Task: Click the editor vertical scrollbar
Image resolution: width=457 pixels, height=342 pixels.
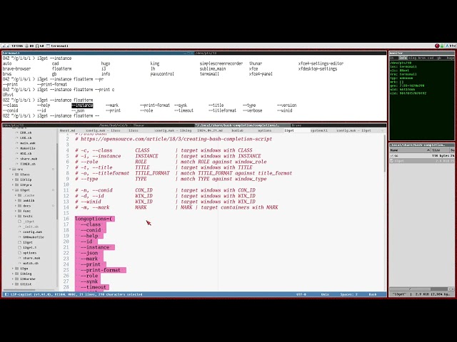Action: tap(385, 153)
